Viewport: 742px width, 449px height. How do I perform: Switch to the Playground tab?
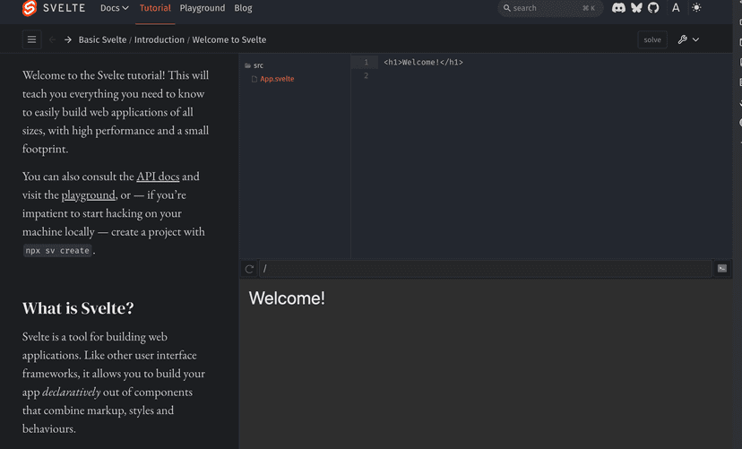tap(203, 8)
